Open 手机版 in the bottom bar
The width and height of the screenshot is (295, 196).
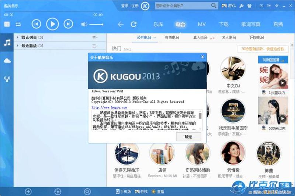123,192
